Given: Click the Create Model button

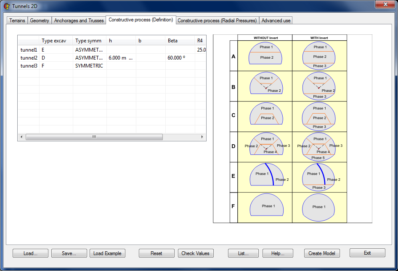Looking at the screenshot, I should point(321,253).
